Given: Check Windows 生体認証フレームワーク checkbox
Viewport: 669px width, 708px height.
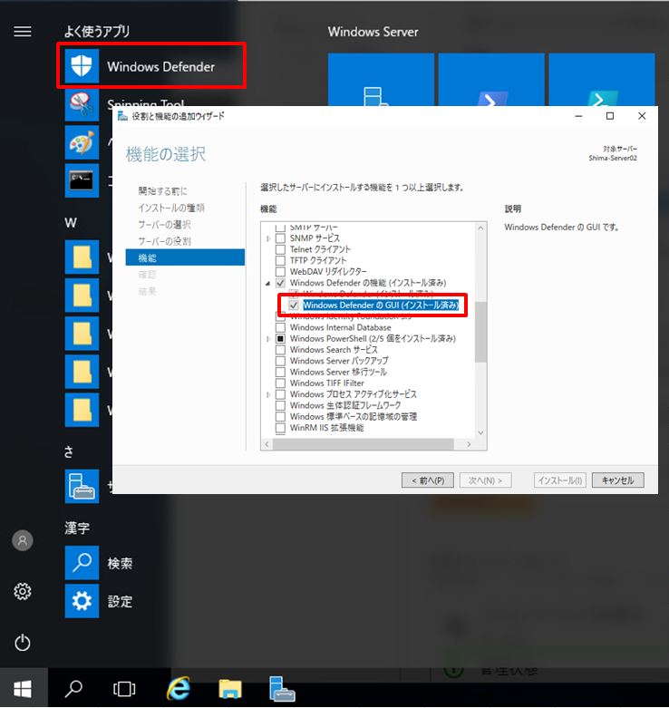Looking at the screenshot, I should coord(280,405).
